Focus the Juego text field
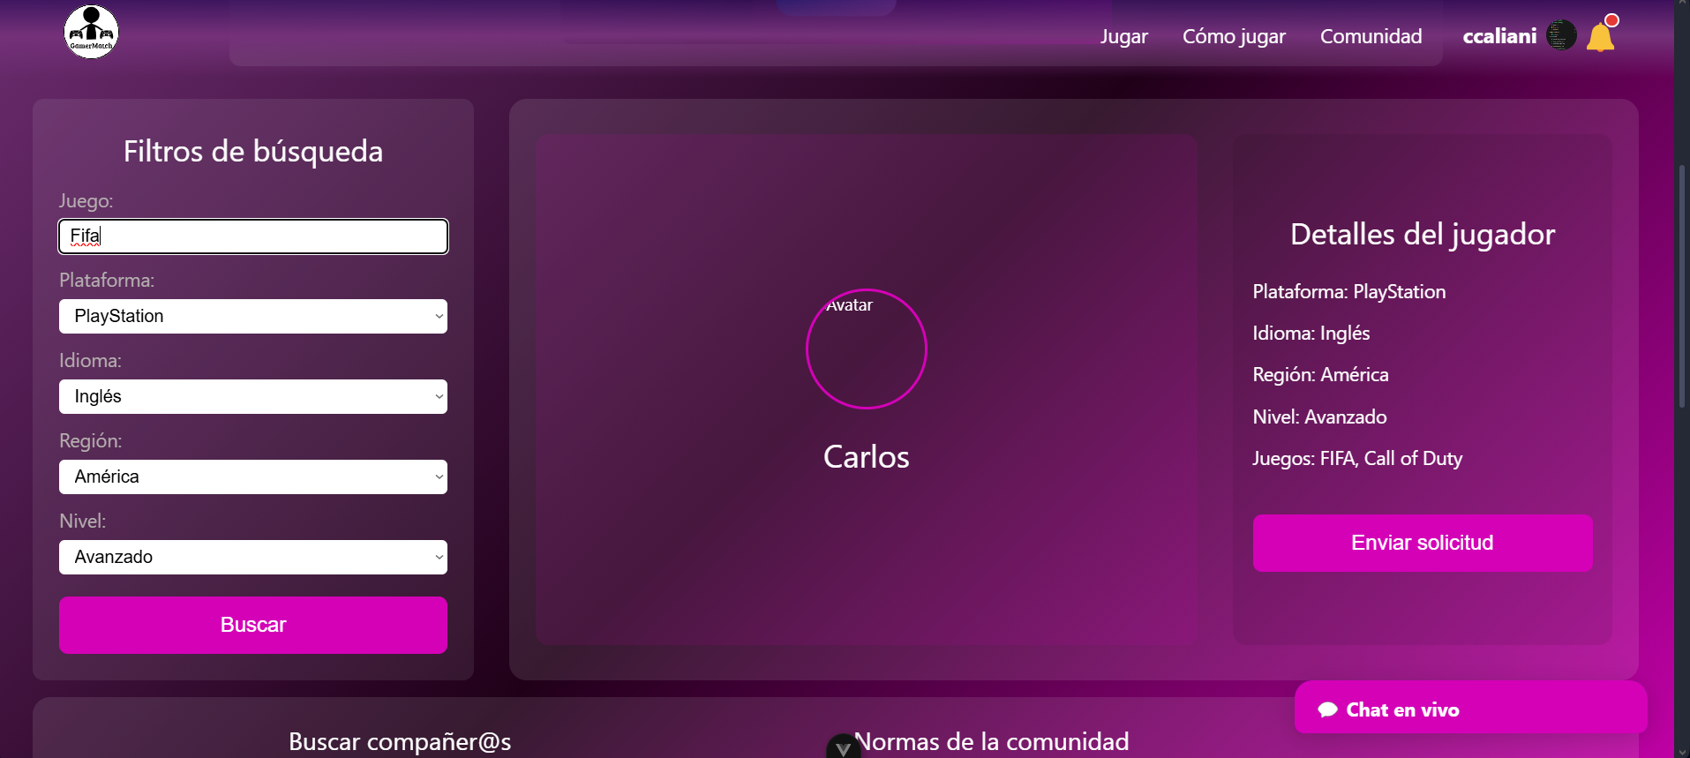The width and height of the screenshot is (1690, 758). (253, 236)
